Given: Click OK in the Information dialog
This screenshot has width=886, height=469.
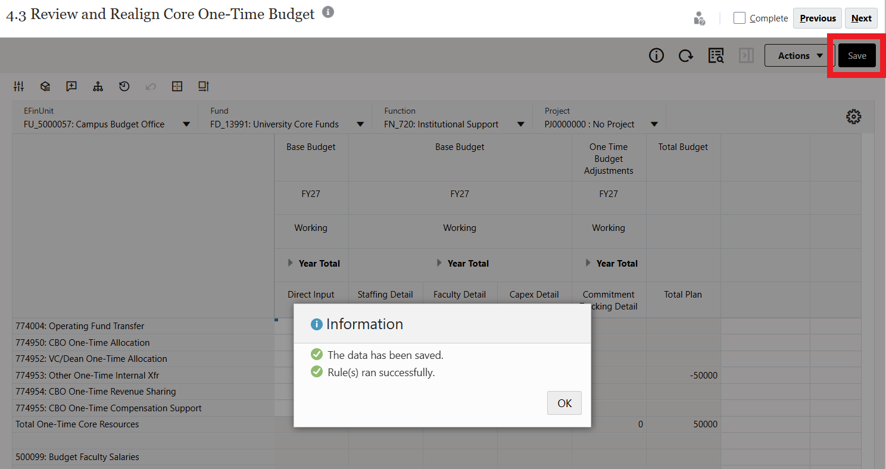Looking at the screenshot, I should (564, 403).
